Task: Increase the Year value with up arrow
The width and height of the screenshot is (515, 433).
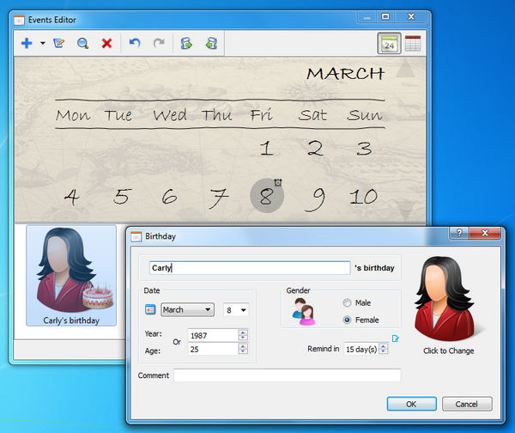Action: pos(243,332)
